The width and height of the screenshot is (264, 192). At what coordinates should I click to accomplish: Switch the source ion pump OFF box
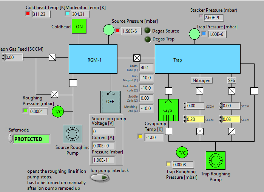coord(111,102)
